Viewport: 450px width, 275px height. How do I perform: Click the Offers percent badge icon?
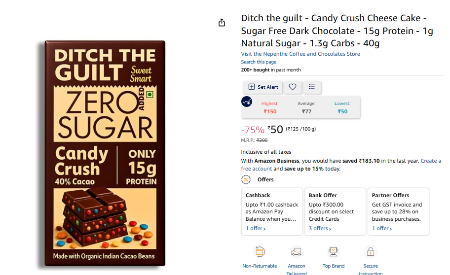click(x=246, y=180)
